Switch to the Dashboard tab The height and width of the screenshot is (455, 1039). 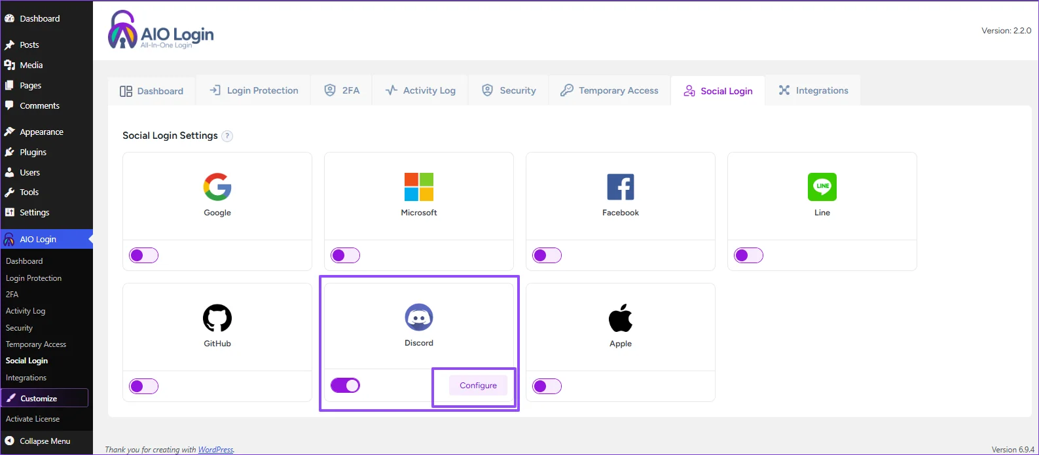tap(152, 91)
